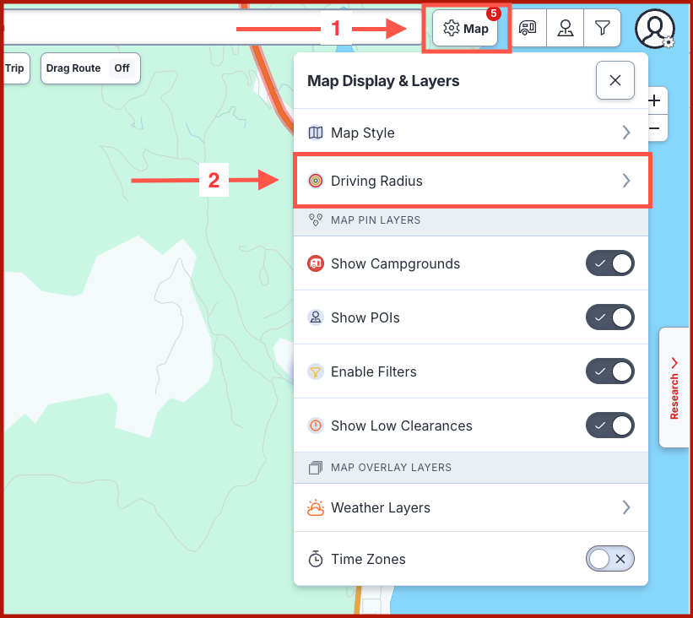Screen dimensions: 693x618
Task: Click the Trip button
Action: pyautogui.click(x=15, y=68)
